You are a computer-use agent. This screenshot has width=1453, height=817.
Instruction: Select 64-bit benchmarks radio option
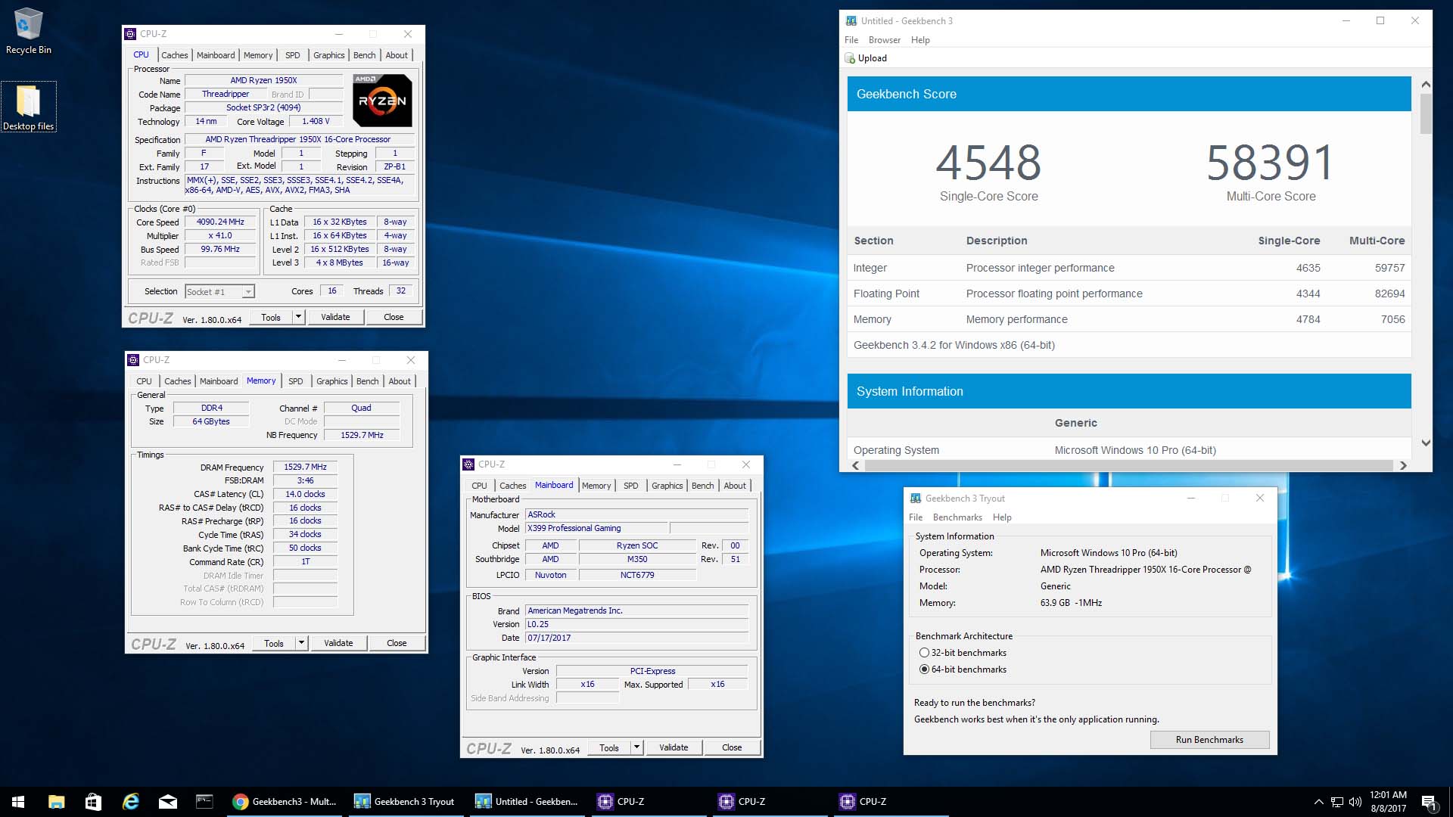pos(924,669)
